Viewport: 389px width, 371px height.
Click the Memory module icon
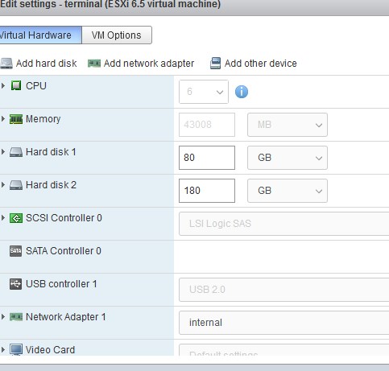click(x=16, y=119)
